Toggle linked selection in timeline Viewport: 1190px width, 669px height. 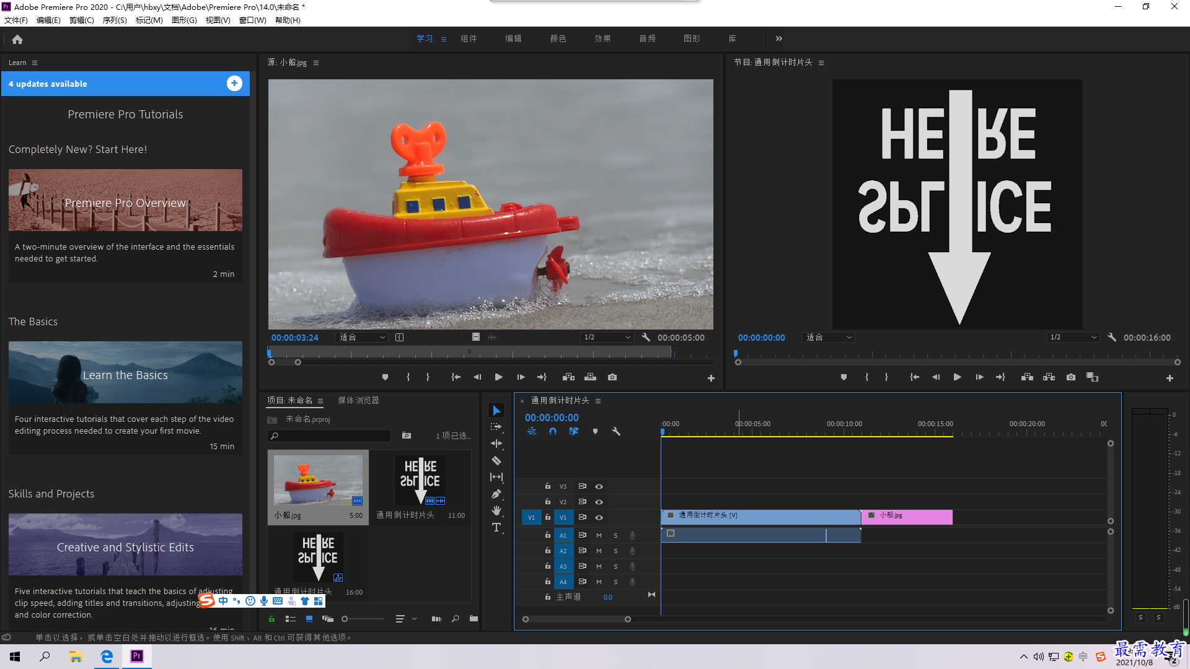click(574, 431)
